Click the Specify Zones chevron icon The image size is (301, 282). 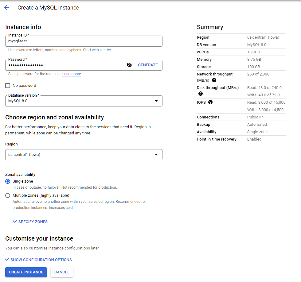(15, 222)
